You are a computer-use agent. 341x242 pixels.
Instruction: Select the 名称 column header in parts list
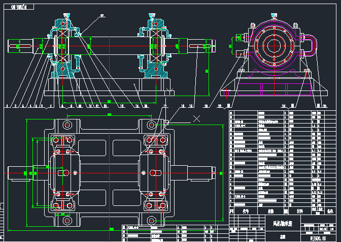tap(271, 211)
